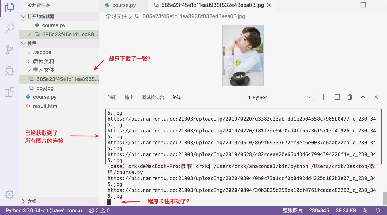Open the Manage gear icon
This screenshot has width=387, height=215.
9,194
